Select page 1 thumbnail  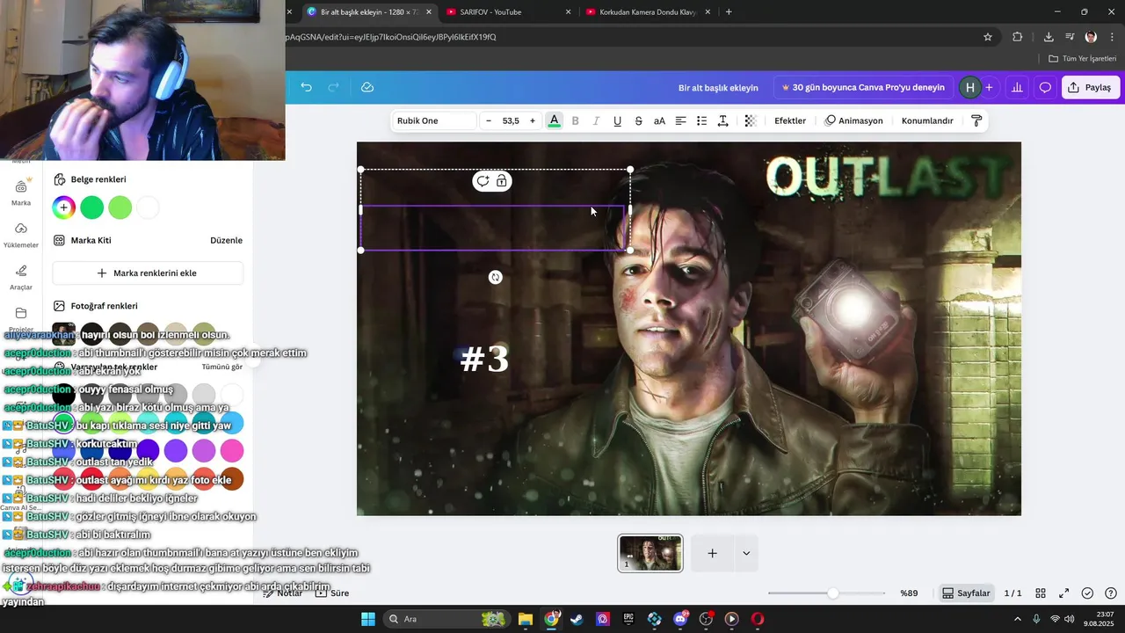click(650, 553)
